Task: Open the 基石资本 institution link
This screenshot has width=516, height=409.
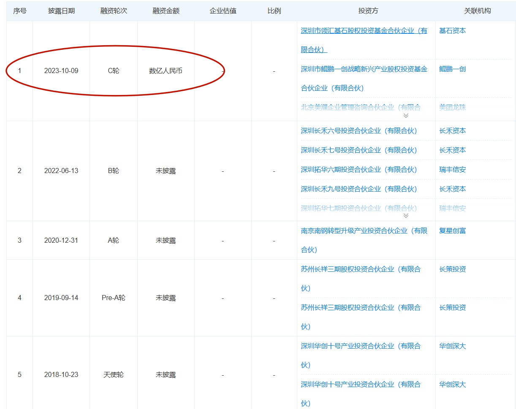Action: 453,31
